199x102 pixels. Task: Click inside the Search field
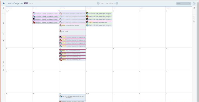click(x=184, y=4)
